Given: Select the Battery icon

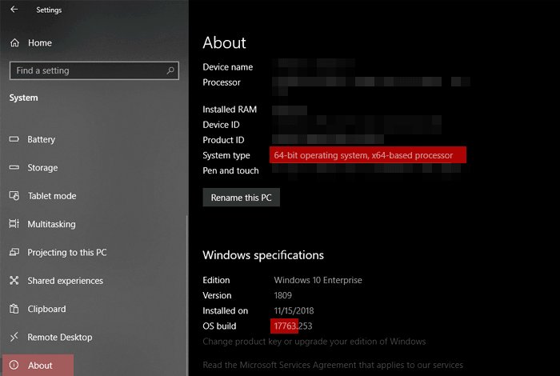Looking at the screenshot, I should [x=14, y=139].
